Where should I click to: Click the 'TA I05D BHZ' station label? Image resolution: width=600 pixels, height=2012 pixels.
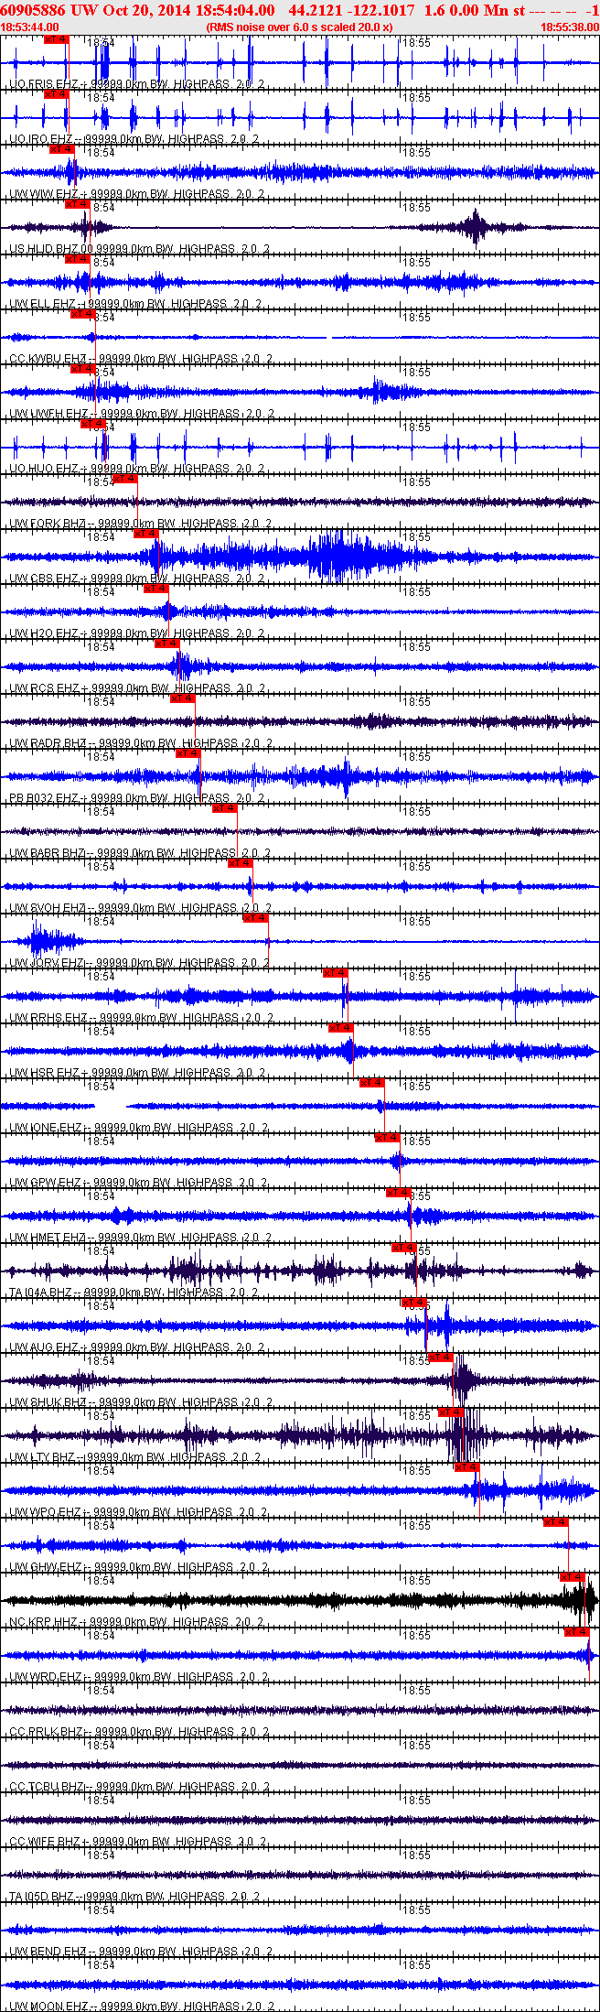[x=41, y=1897]
